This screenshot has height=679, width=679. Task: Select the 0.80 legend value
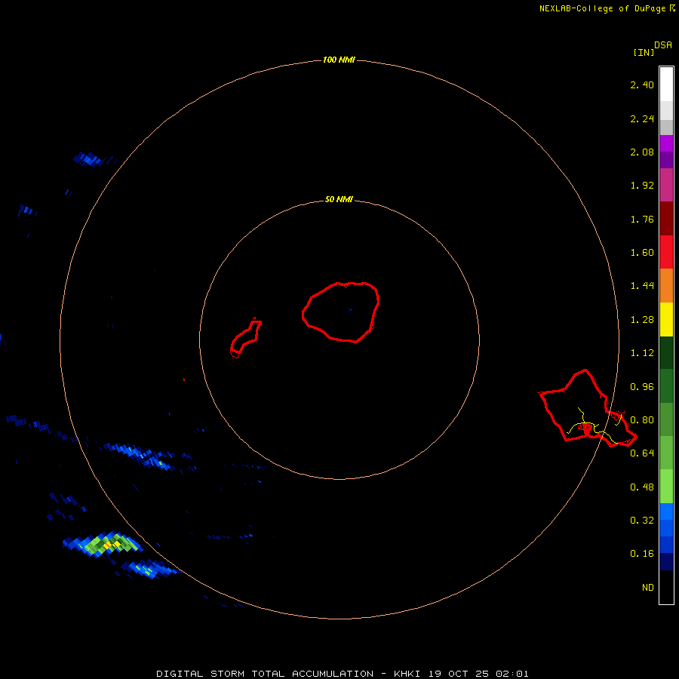(642, 420)
